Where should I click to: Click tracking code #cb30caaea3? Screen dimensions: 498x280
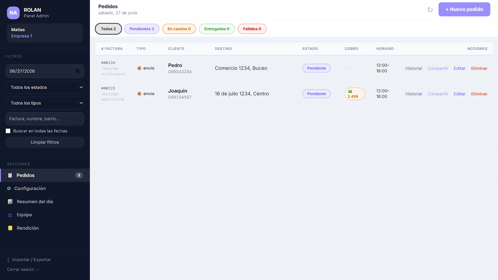(x=113, y=74)
